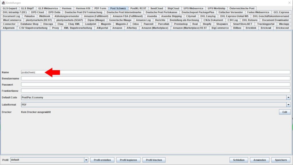This screenshot has height=165, width=293.
Task: Open the Brickscout tab
Action: pyautogui.click(x=282, y=28)
